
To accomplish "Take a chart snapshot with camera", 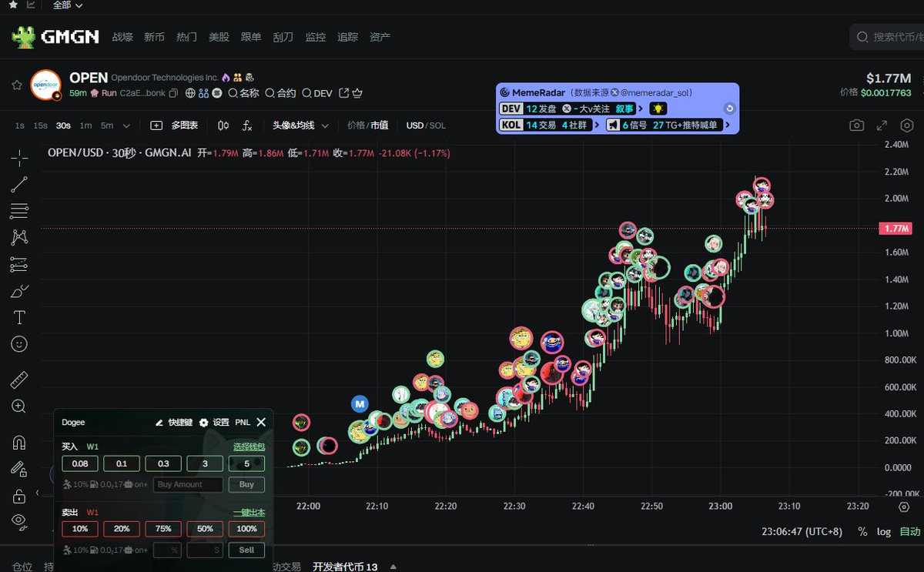I will (856, 125).
